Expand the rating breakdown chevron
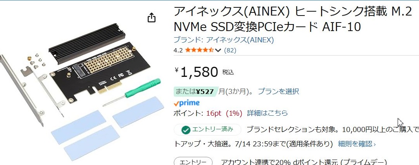419x165 pixels. point(218,50)
